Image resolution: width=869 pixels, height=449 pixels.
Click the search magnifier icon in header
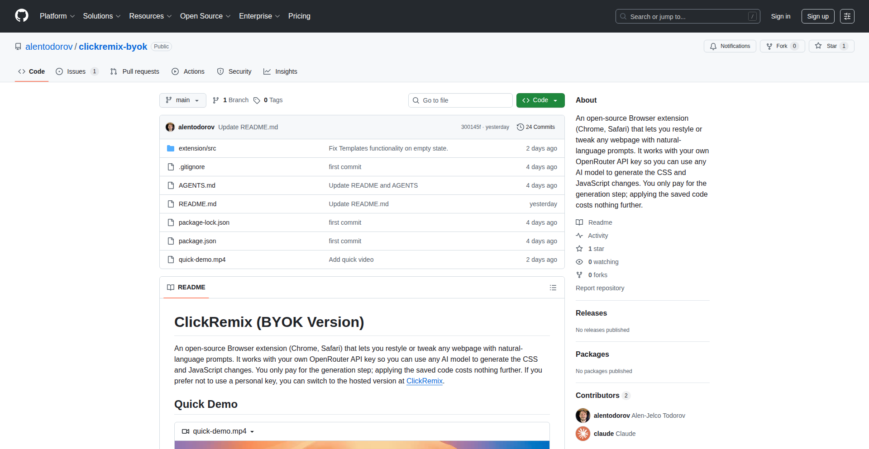pos(623,16)
